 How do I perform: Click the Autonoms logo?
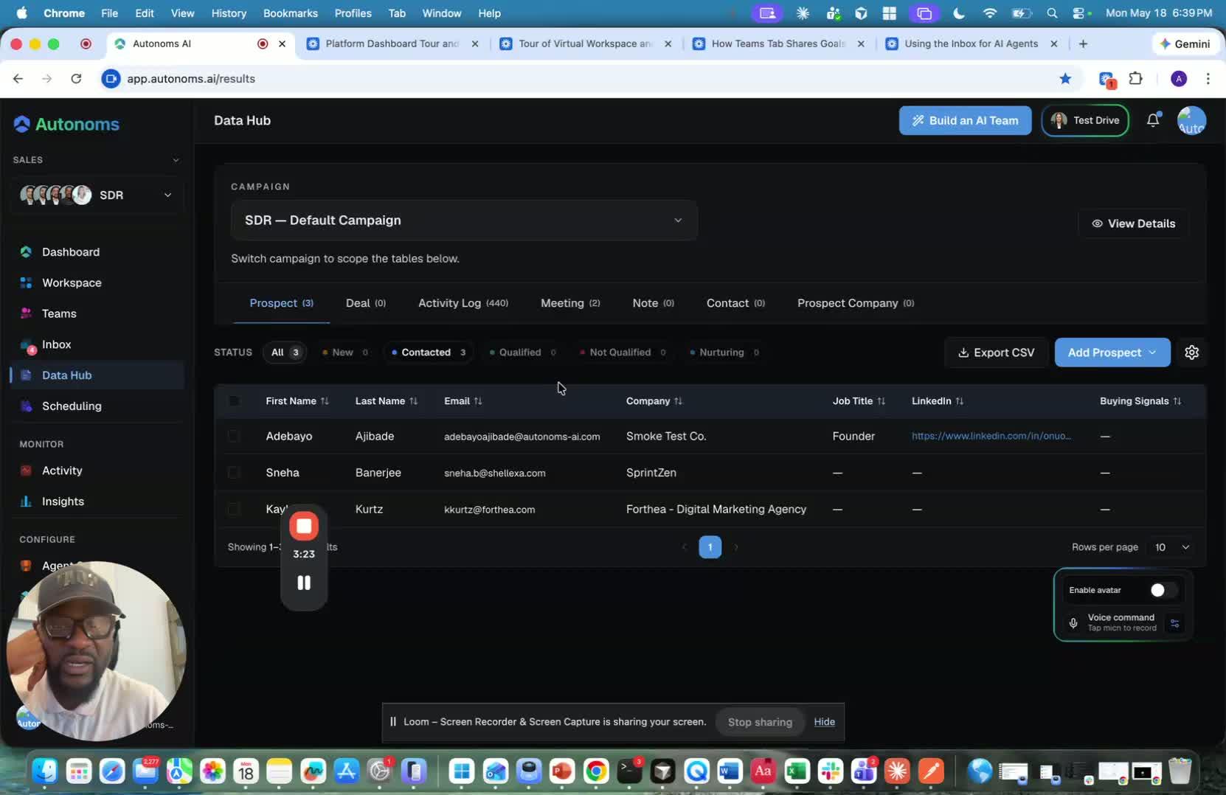tap(66, 124)
